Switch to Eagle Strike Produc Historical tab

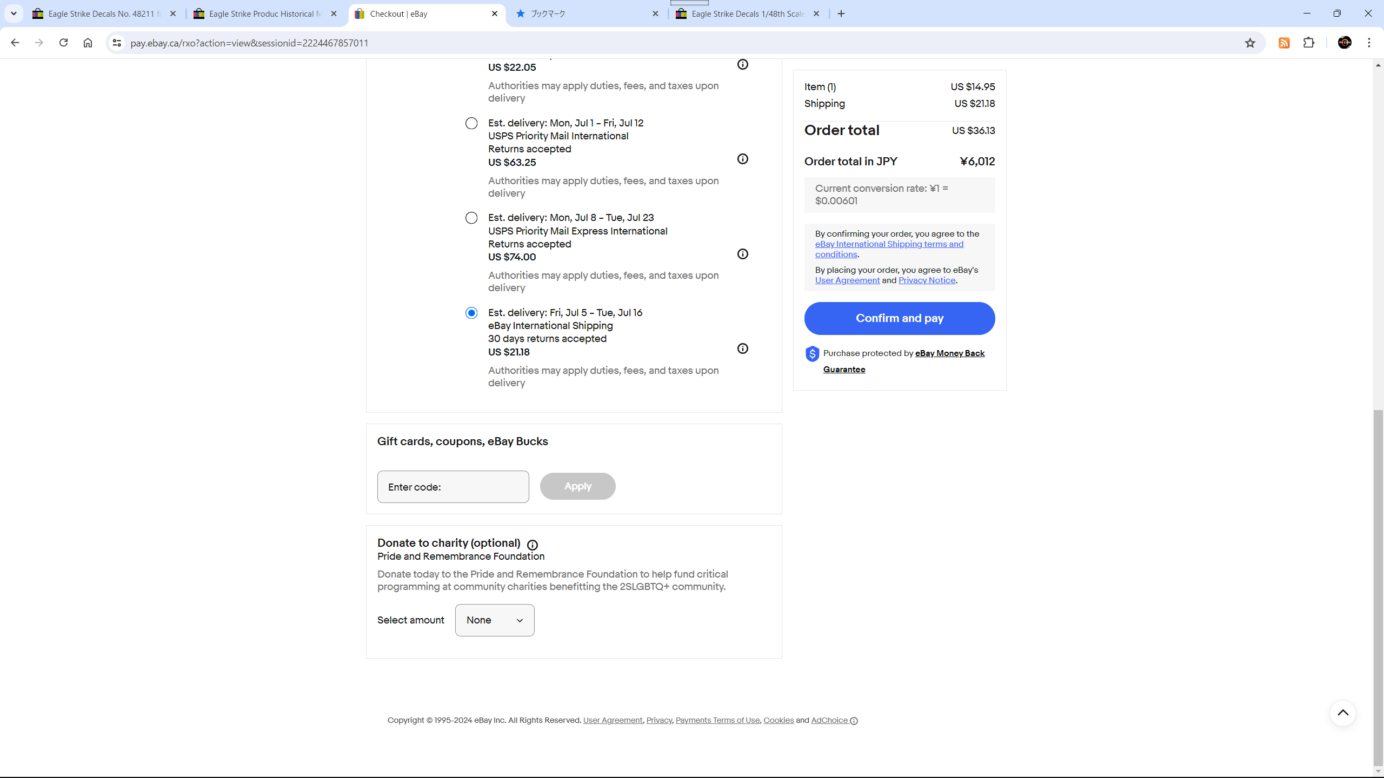pyautogui.click(x=265, y=14)
